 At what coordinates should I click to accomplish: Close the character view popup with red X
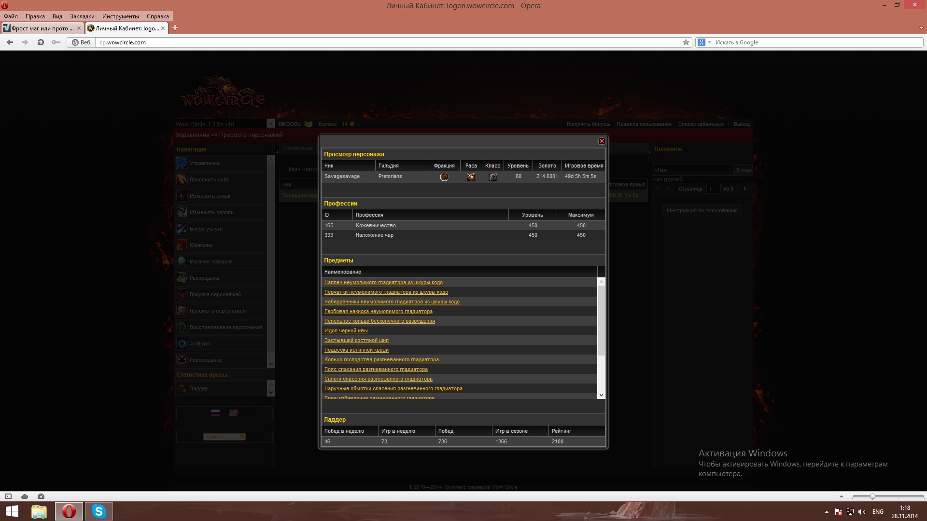pyautogui.click(x=602, y=141)
